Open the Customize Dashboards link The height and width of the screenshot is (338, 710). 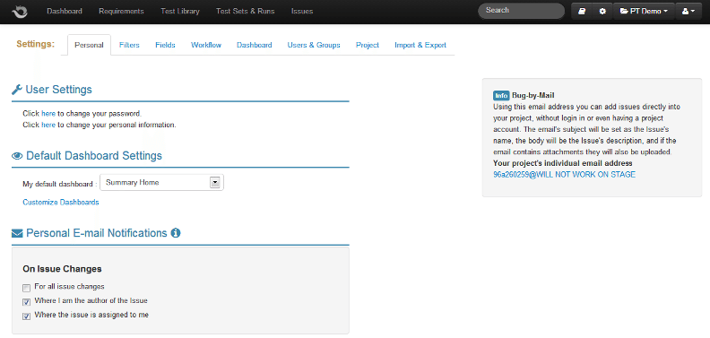pyautogui.click(x=61, y=202)
